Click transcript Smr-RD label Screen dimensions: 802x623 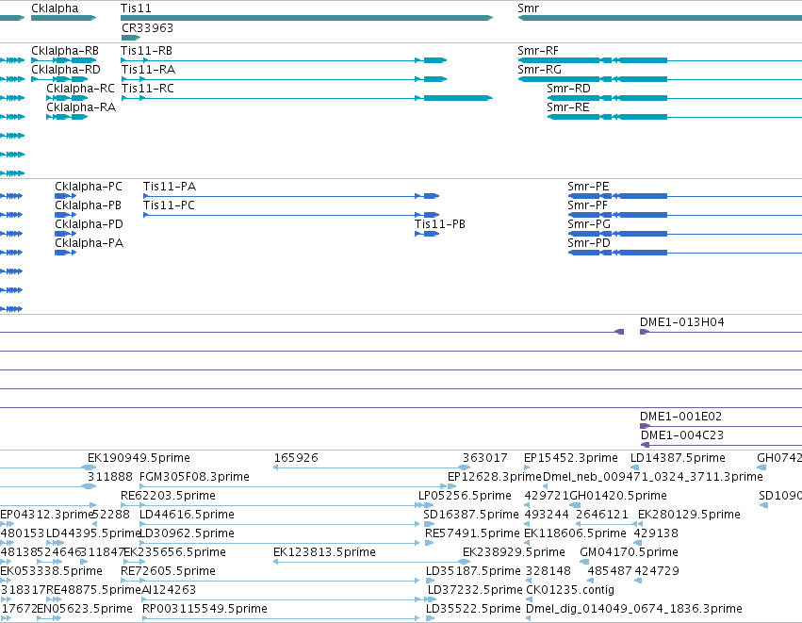pos(568,89)
